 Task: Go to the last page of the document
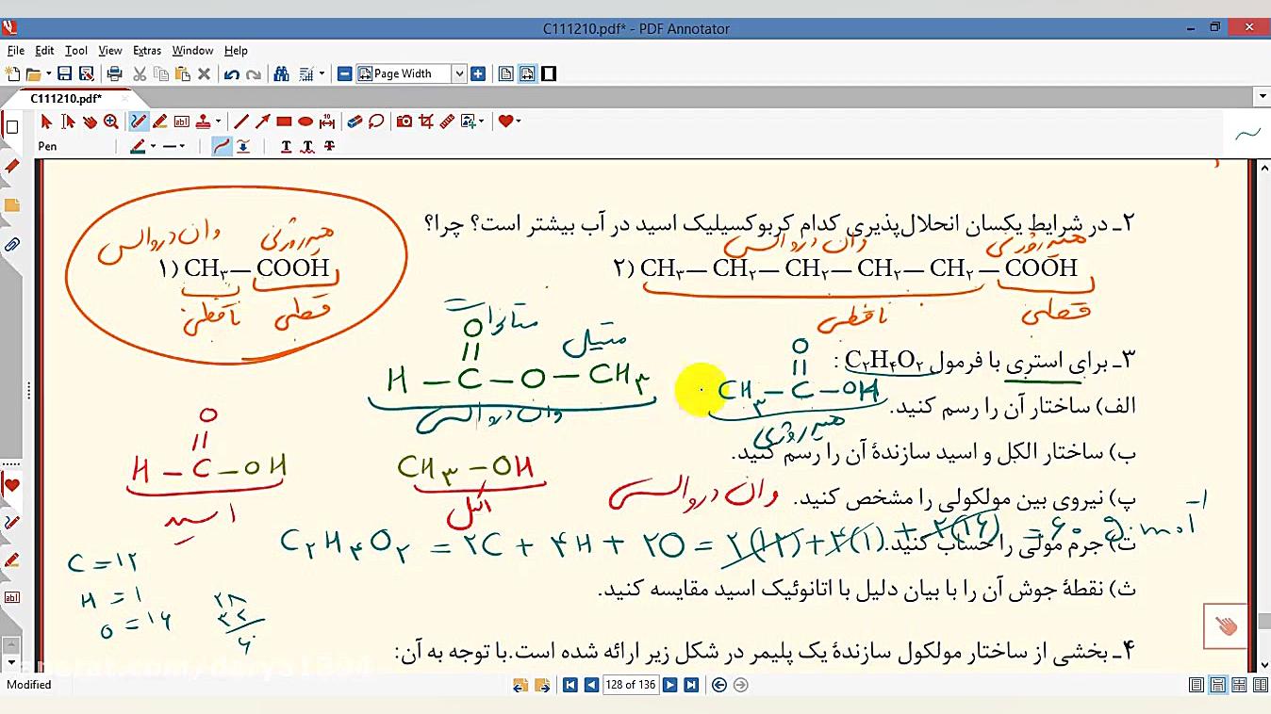pyautogui.click(x=691, y=685)
